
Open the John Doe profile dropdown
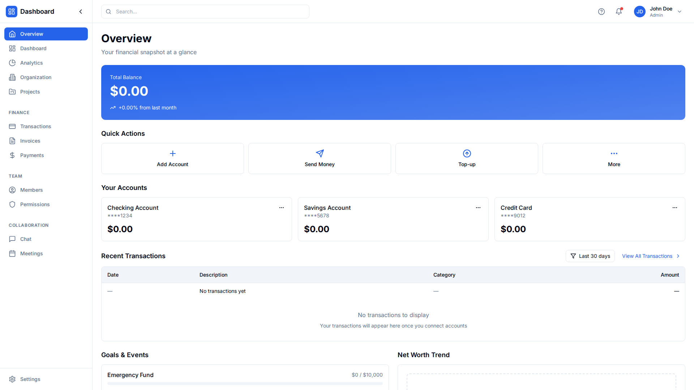tap(658, 12)
